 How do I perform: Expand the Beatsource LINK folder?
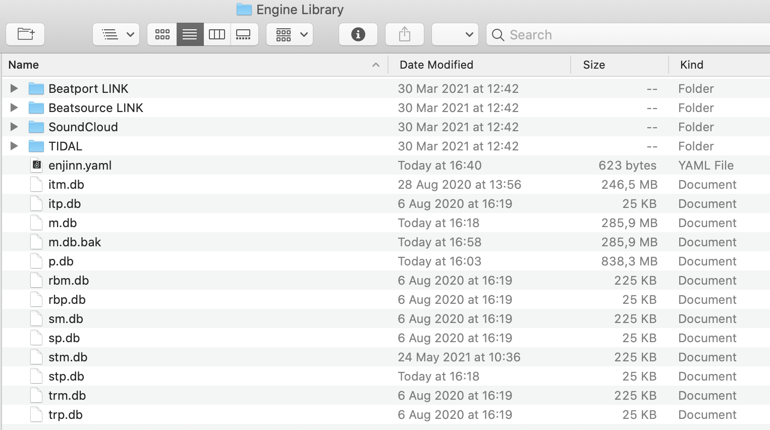tap(14, 107)
